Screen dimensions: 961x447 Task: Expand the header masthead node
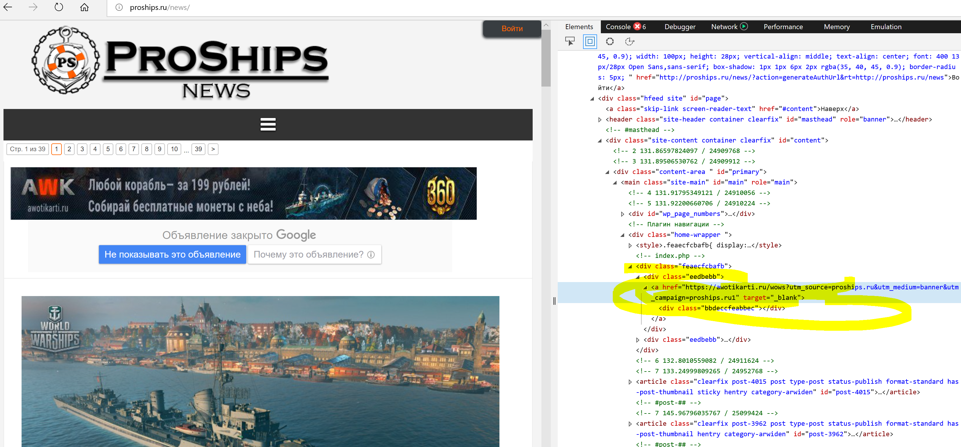599,120
